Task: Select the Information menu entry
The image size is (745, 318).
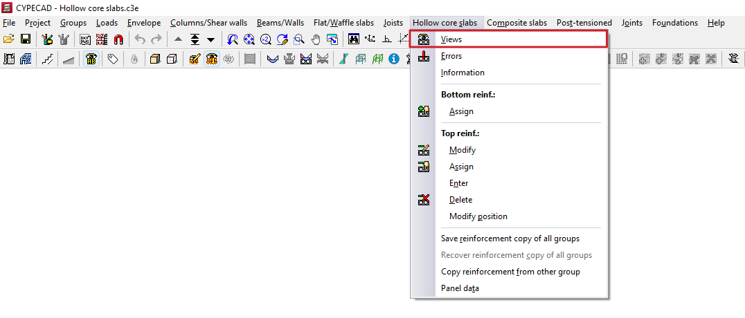Action: point(509,73)
